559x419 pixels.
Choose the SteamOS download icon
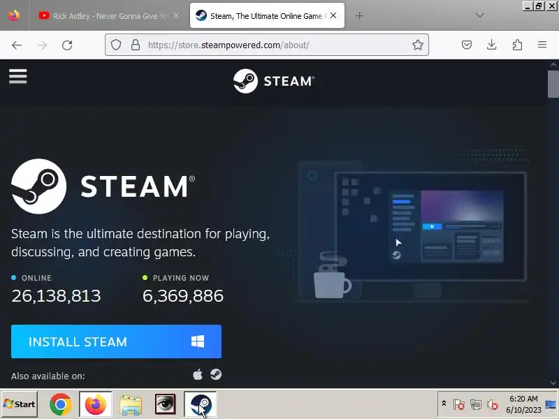coord(216,374)
